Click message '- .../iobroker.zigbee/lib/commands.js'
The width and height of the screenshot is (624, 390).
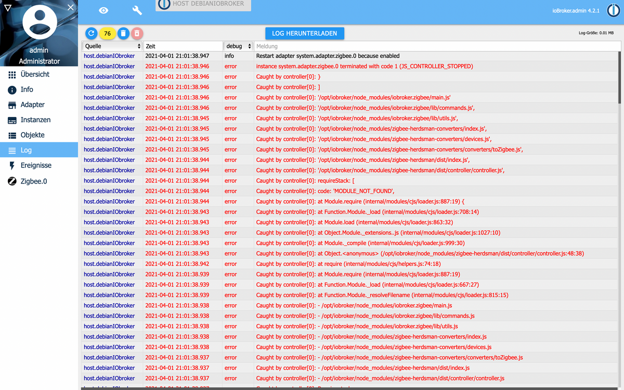(365, 316)
